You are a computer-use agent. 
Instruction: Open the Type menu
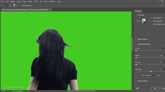[x=24, y=2]
